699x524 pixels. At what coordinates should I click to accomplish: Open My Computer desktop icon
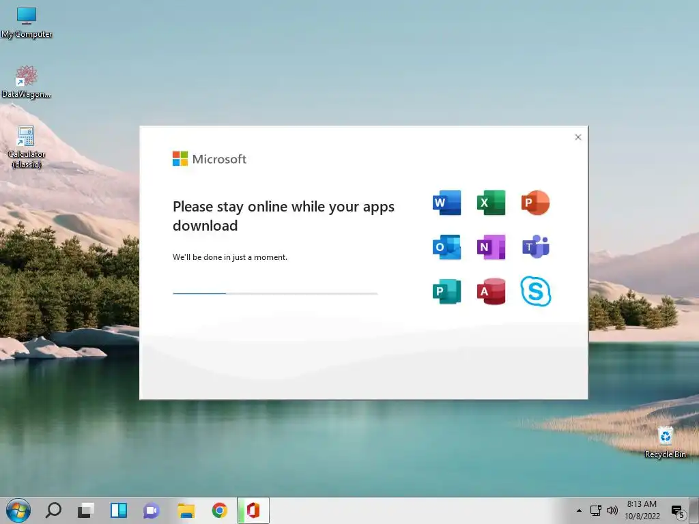coord(27,23)
